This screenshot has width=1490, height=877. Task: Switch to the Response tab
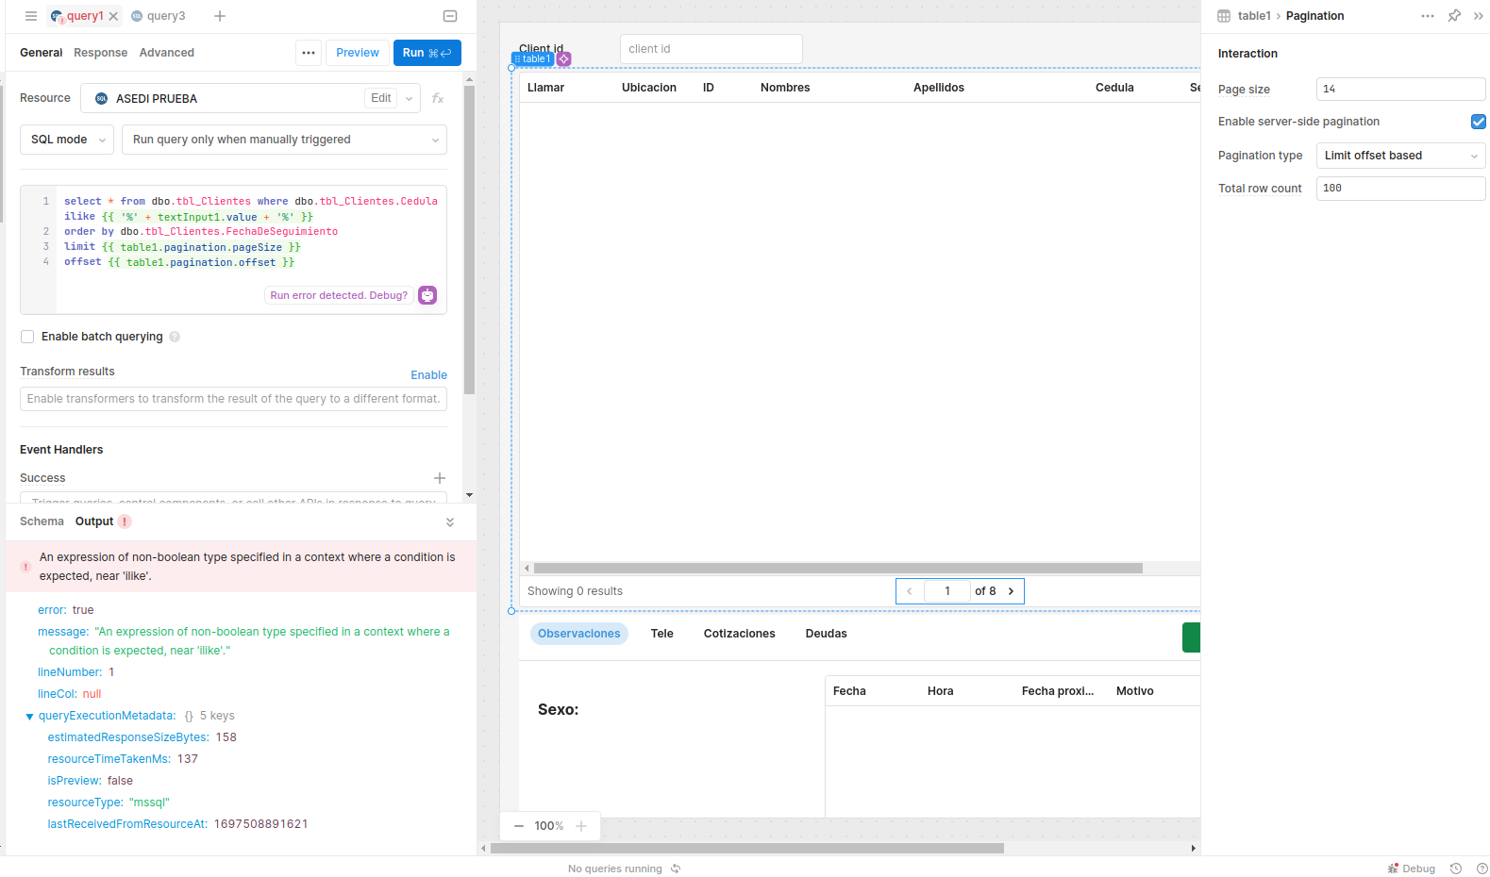101,53
